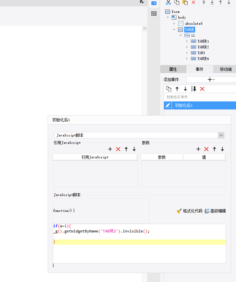Expand the absolute0 tree node
Screen dimensions: 236x282
pyautogui.click(x=174, y=23)
